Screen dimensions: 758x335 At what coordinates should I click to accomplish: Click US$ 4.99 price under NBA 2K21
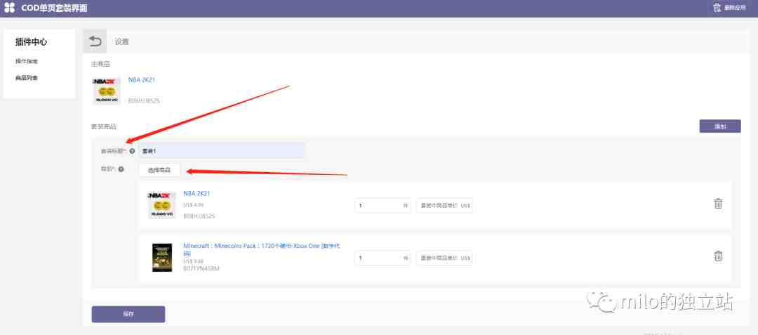[x=194, y=205]
